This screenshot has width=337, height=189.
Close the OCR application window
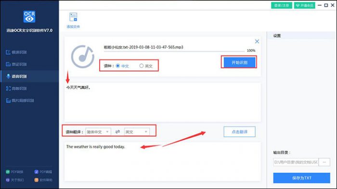click(x=333, y=5)
